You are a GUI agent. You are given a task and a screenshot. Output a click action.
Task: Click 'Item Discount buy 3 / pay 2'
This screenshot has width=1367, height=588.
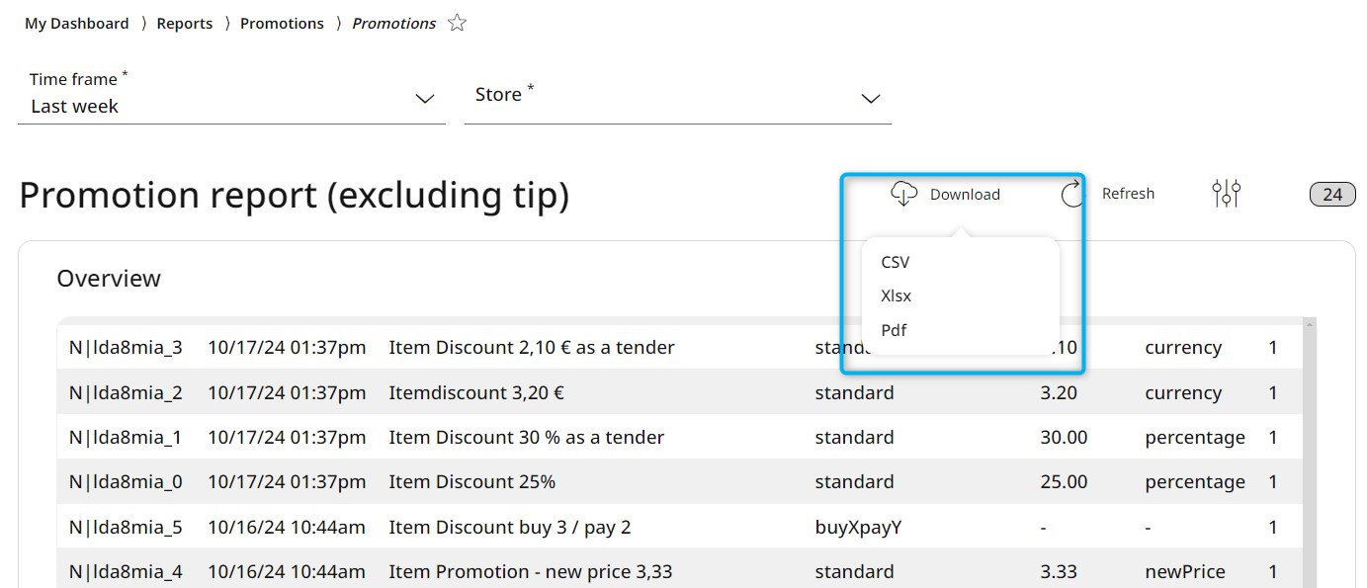tap(510, 527)
